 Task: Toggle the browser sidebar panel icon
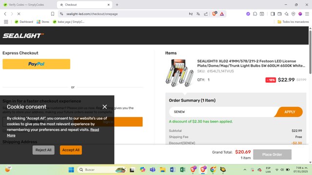273,14
